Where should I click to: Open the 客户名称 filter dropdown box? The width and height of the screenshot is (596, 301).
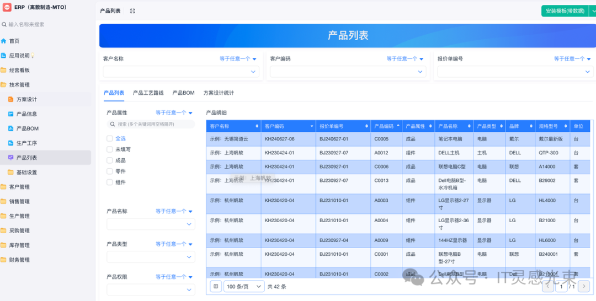tap(181, 72)
